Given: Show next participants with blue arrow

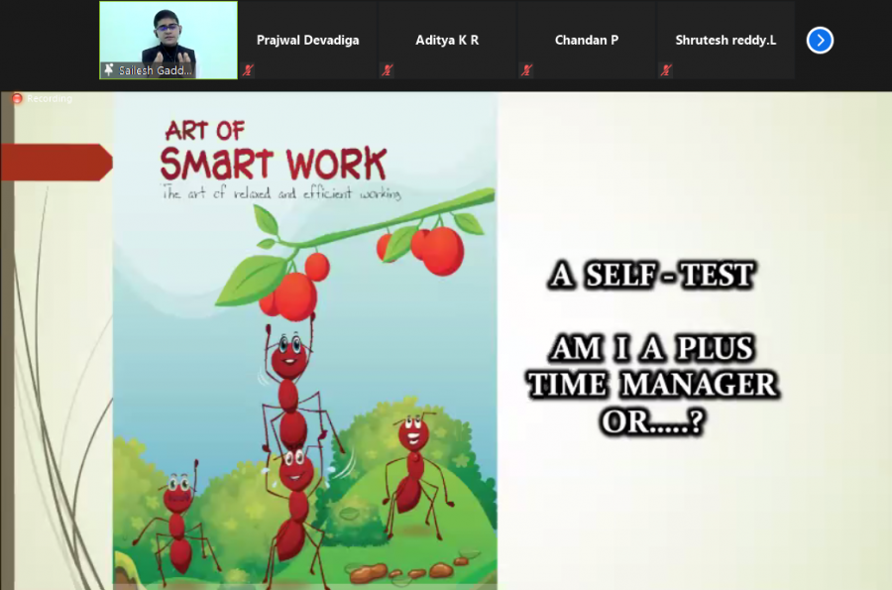Looking at the screenshot, I should click(x=820, y=40).
